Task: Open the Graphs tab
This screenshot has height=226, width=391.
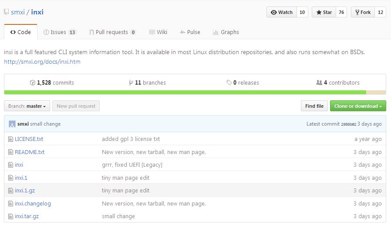Action: pos(226,32)
